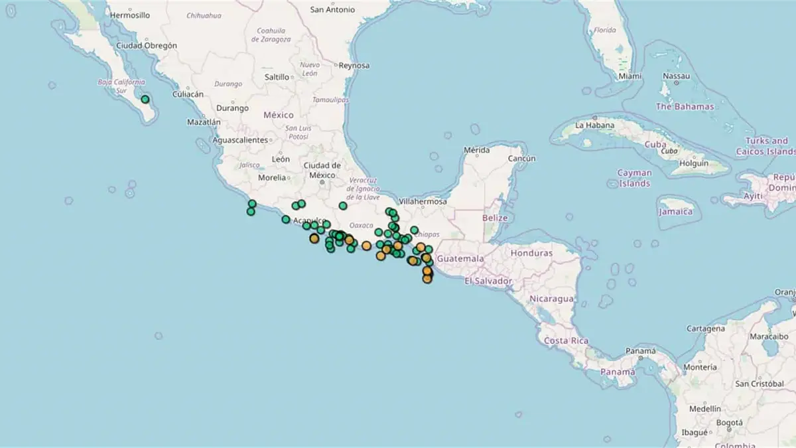Click the Mérida city label
Screen dimensions: 796x448
click(476, 150)
